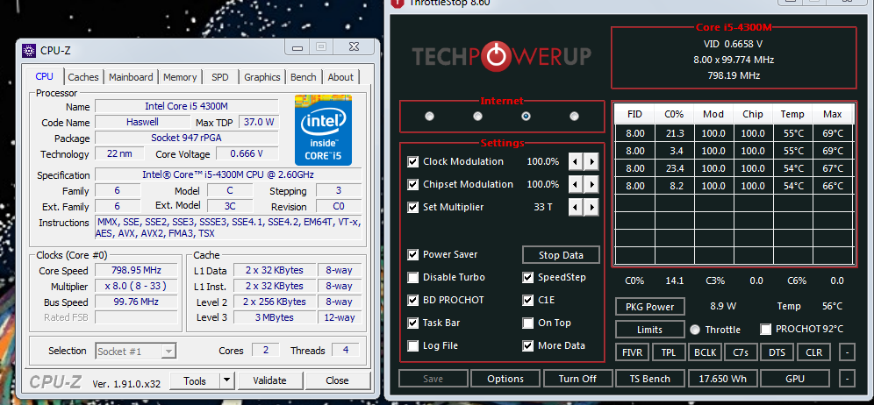Click the TechPowerUp logo in ThrottleStop
The height and width of the screenshot is (405, 874).
pyautogui.click(x=502, y=56)
